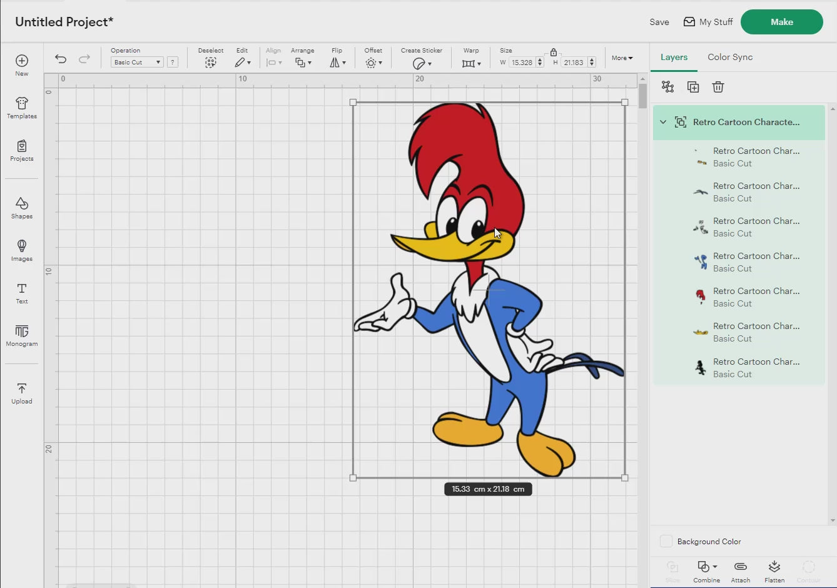The height and width of the screenshot is (588, 837).
Task: Add text with the Text tool
Action: click(x=22, y=293)
